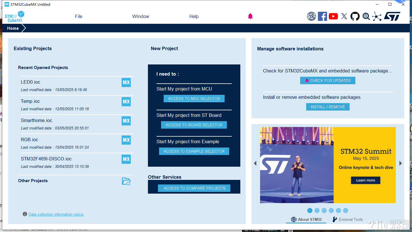The width and height of the screenshot is (412, 232).
Task: Show the previous banner slide arrow
Action: (255, 163)
